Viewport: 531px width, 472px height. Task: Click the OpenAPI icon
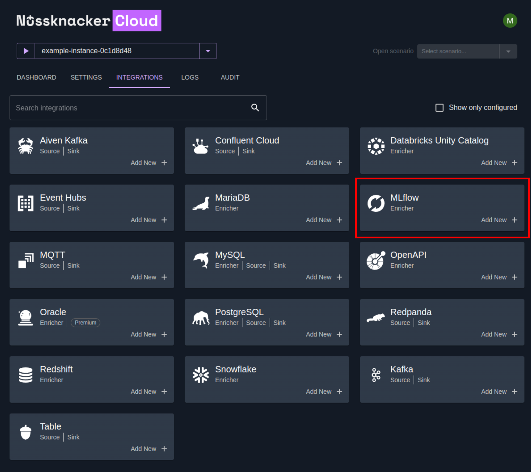376,260
